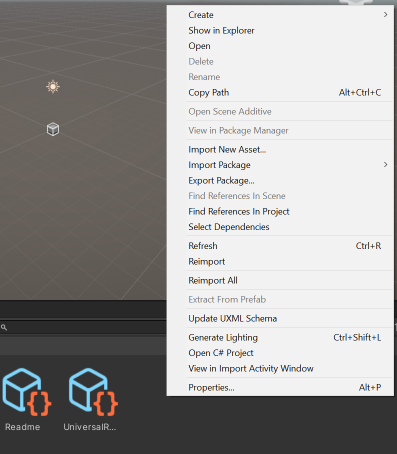The height and width of the screenshot is (454, 397).
Task: Choose Generate Lighting
Action: 280,337
